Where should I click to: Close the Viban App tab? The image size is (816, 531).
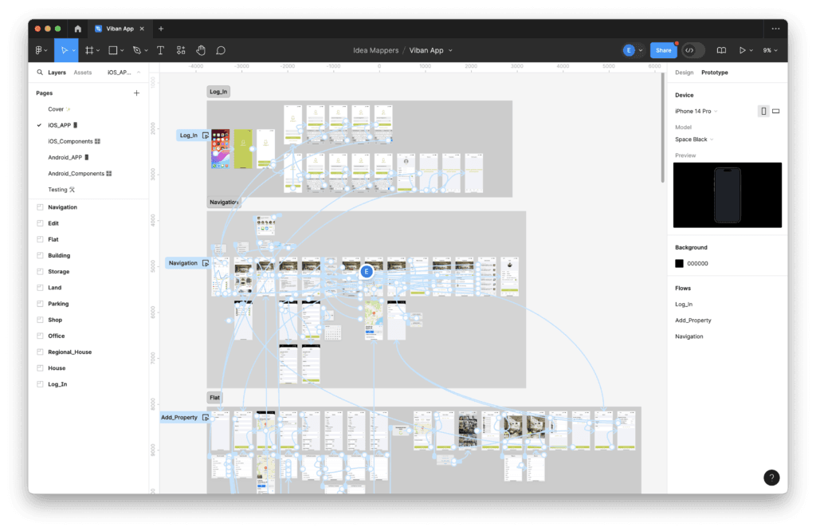click(142, 29)
